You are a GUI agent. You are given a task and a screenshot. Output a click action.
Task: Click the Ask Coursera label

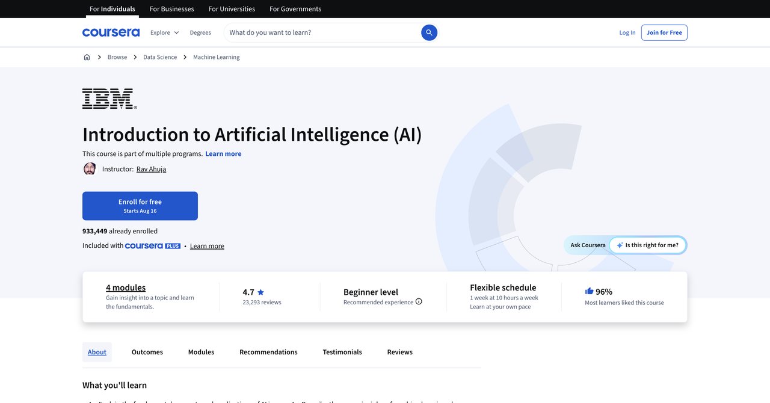pos(588,245)
